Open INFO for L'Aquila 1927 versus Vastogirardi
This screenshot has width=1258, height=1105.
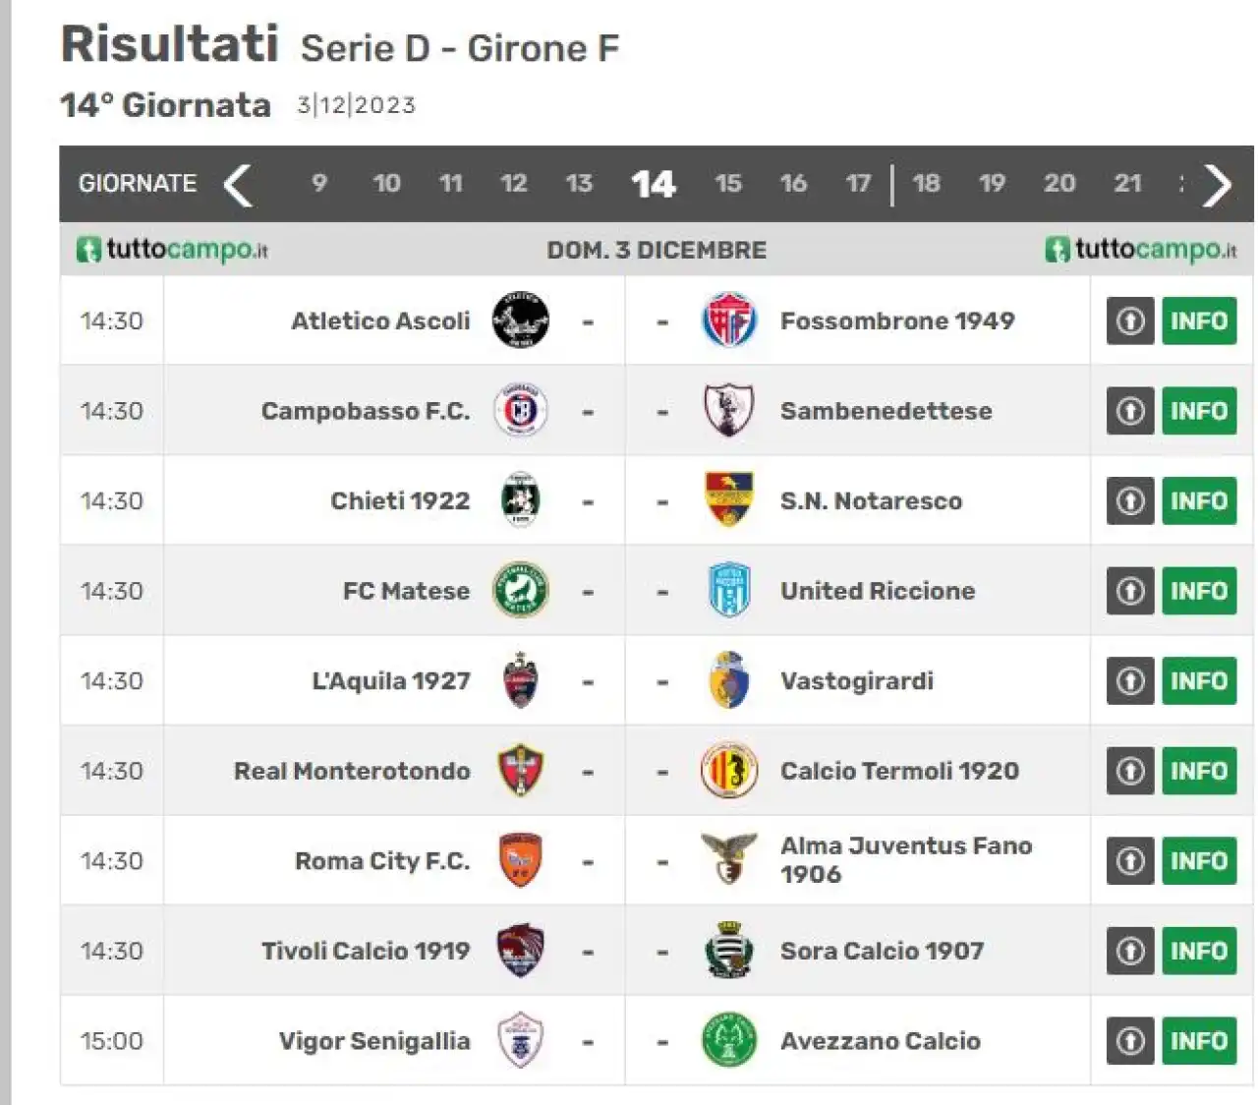pyautogui.click(x=1199, y=680)
